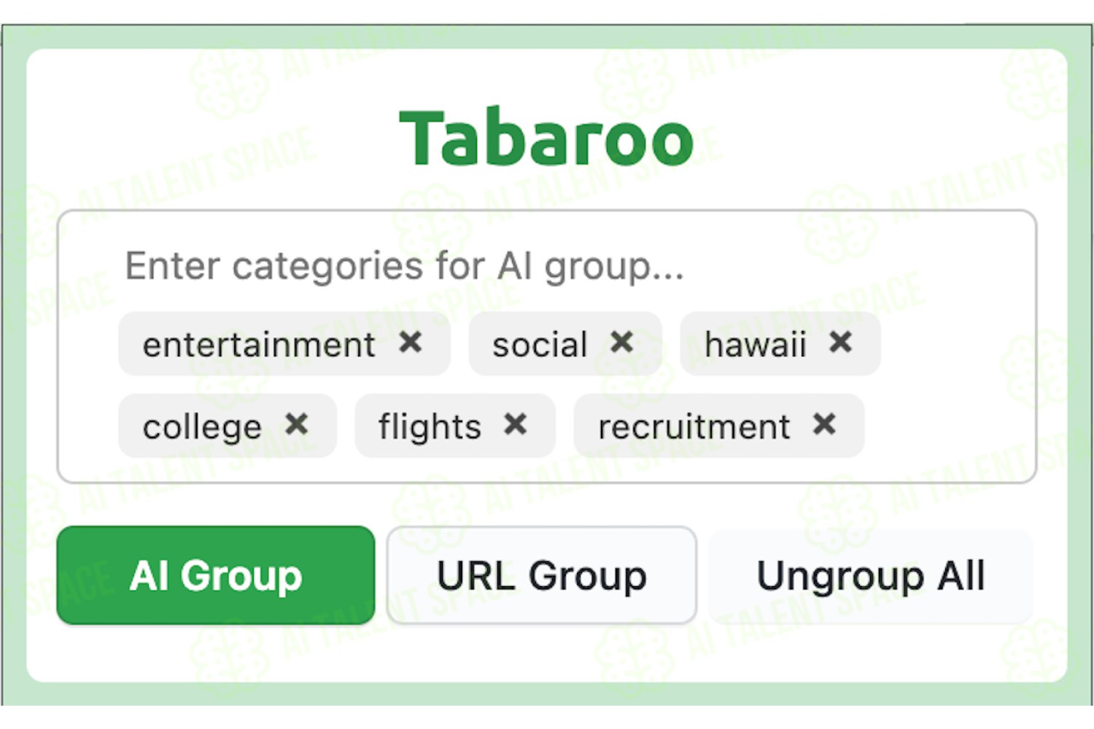
Task: Click empty space right of recruitment tag
Action: pyautogui.click(x=948, y=426)
